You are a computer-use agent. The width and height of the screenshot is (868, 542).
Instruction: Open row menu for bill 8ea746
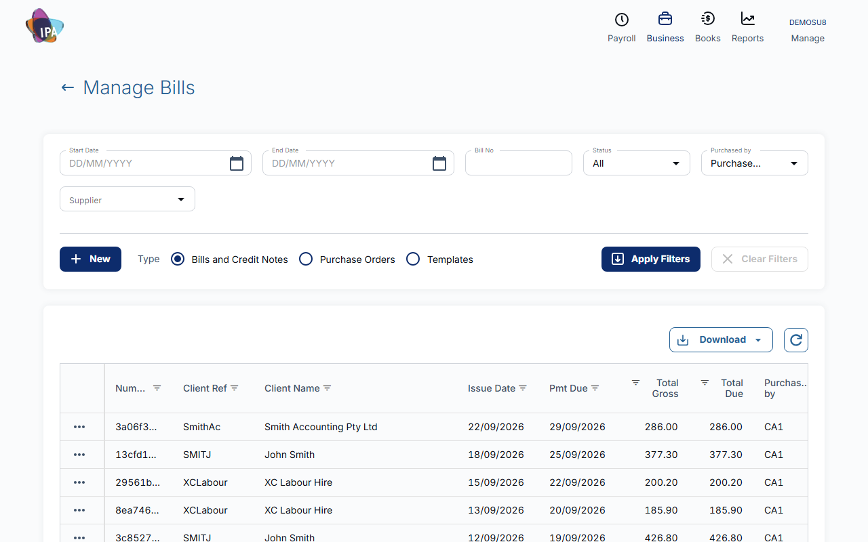tap(79, 510)
